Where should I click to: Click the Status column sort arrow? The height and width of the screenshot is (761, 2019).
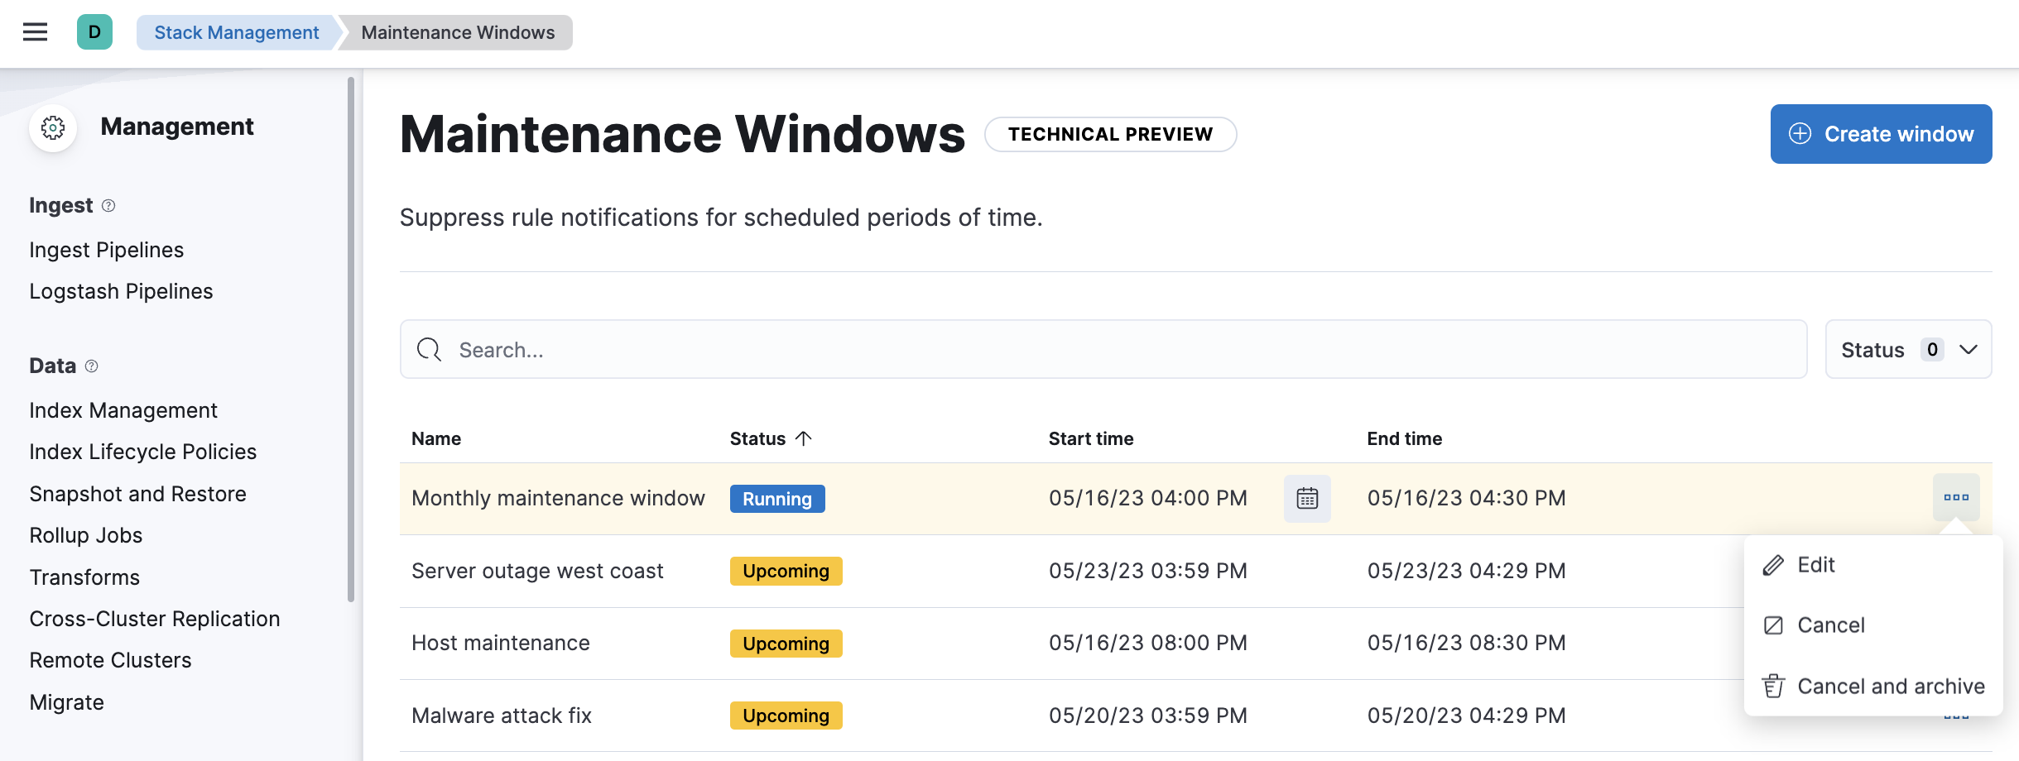coord(803,438)
